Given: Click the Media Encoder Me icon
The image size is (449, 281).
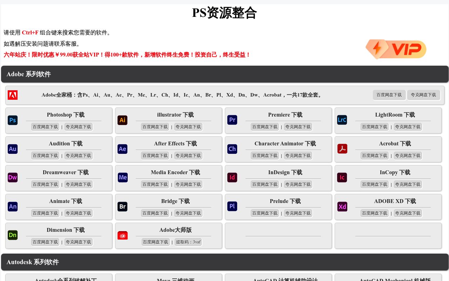Looking at the screenshot, I should click(x=122, y=178).
